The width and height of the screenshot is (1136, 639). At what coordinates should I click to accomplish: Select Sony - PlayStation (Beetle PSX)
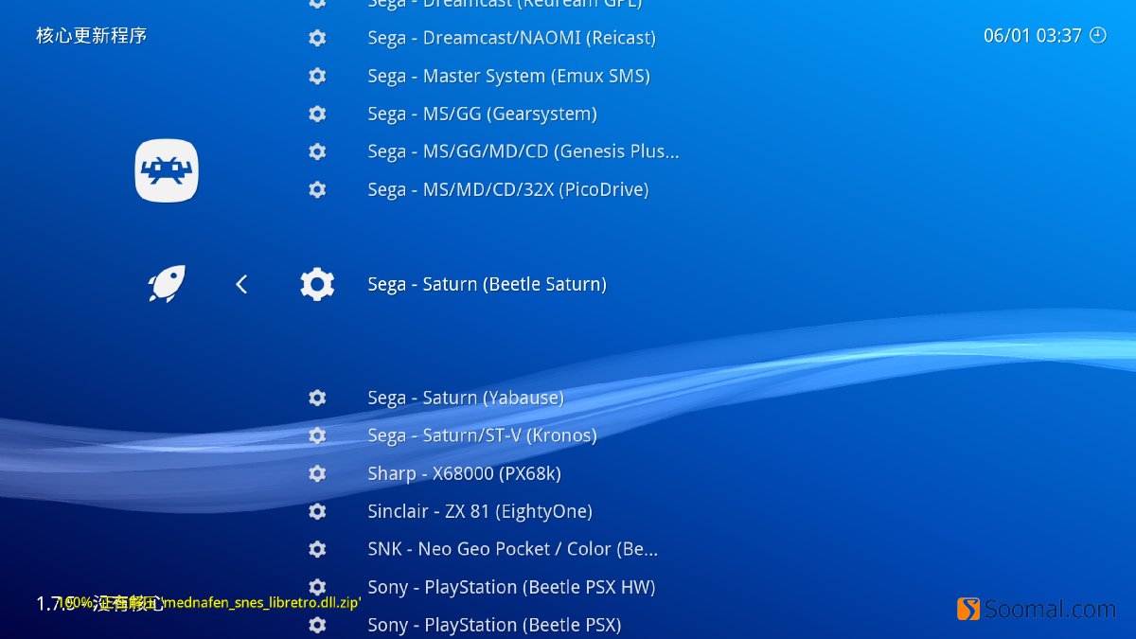pos(494,625)
